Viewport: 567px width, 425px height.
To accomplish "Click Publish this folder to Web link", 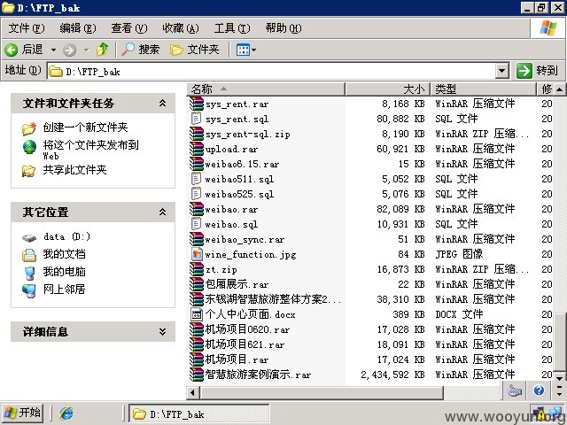I will pos(90,150).
